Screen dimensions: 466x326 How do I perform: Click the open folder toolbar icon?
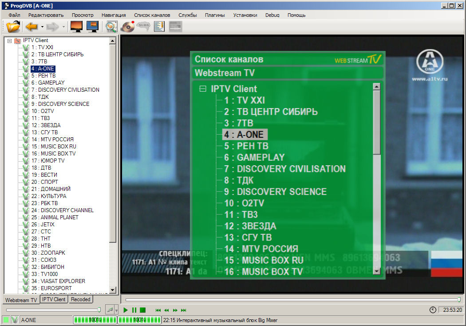coord(13,27)
